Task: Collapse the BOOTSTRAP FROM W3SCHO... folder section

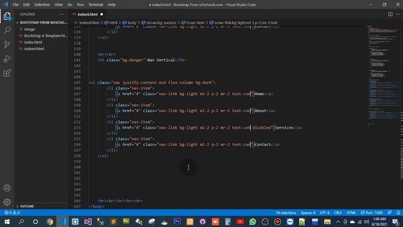Action: [x=42, y=23]
